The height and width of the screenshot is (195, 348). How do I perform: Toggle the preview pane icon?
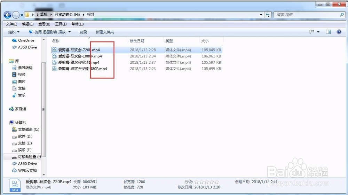[x=328, y=32]
